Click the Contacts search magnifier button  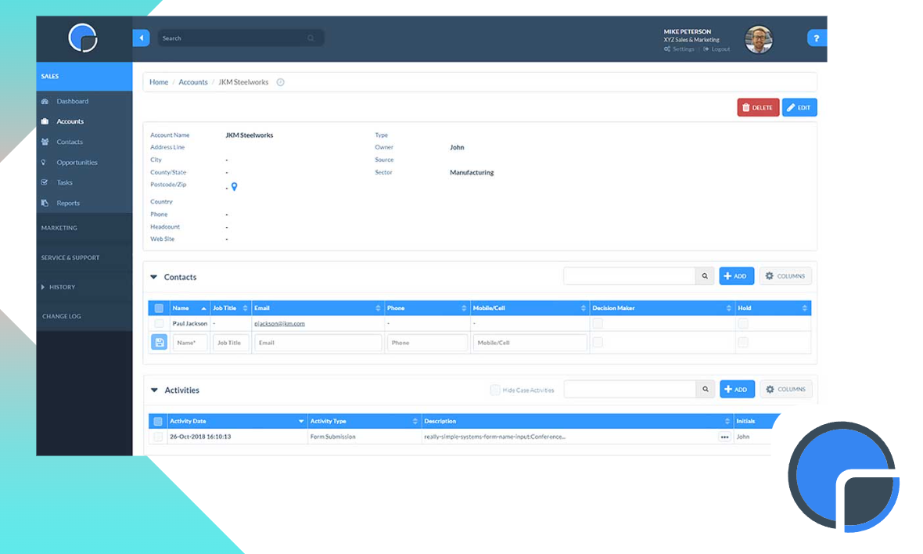[x=705, y=276]
